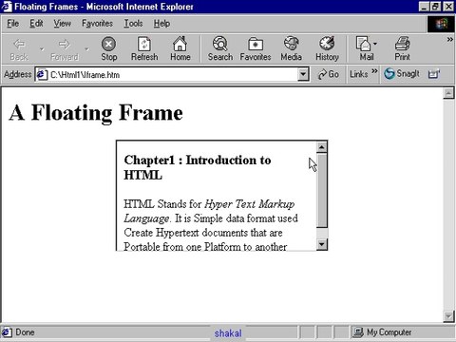Click the Go button

pyautogui.click(x=328, y=74)
